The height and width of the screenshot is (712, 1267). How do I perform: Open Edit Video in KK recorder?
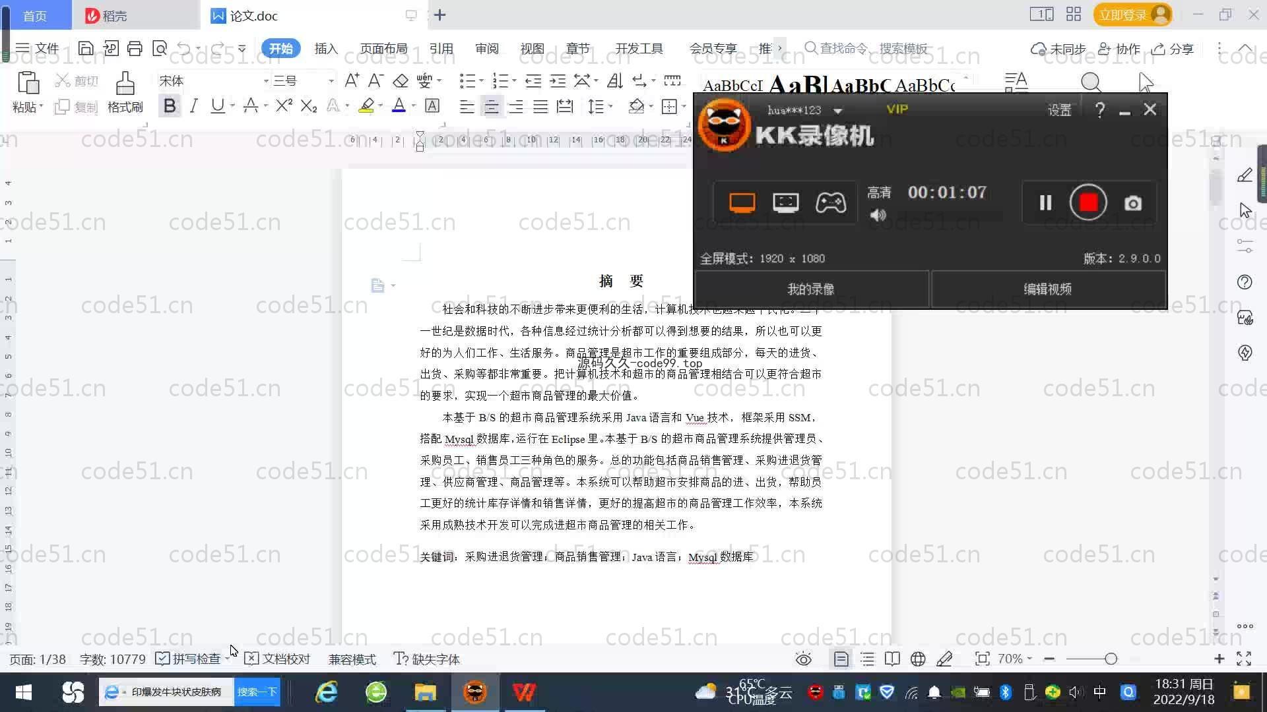[1047, 289]
